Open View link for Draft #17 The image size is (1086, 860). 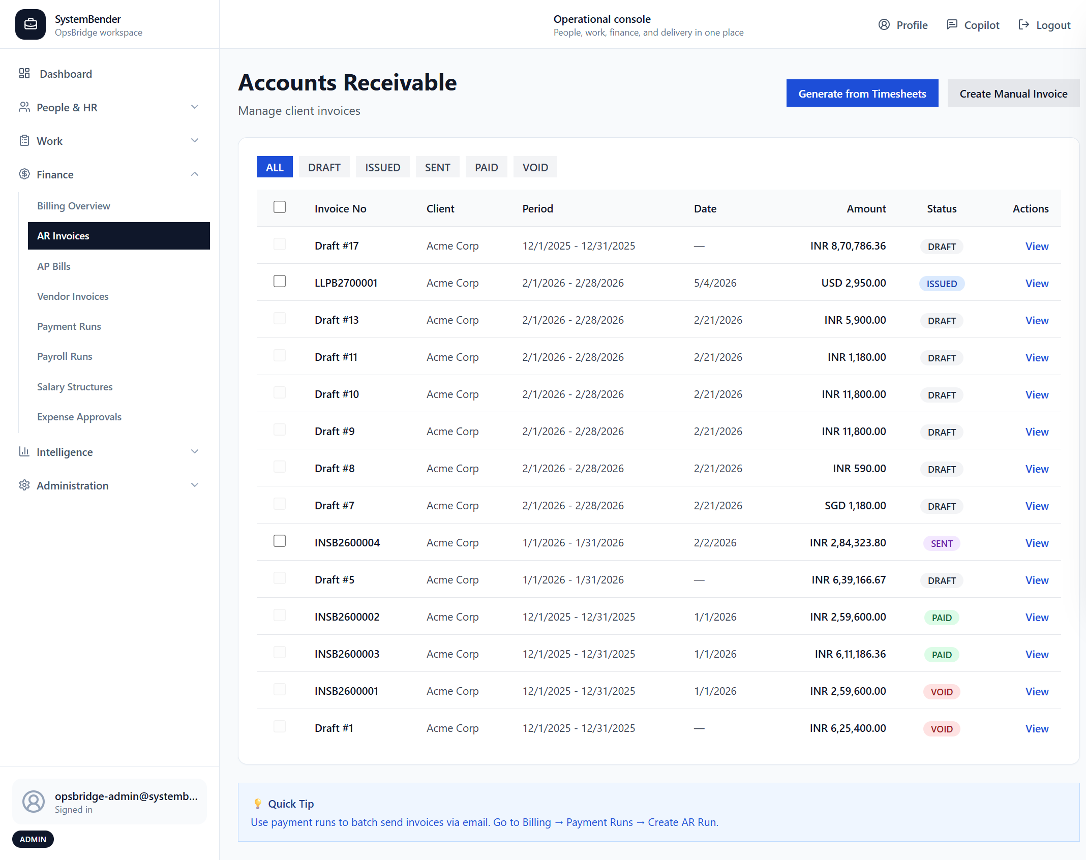pos(1037,246)
